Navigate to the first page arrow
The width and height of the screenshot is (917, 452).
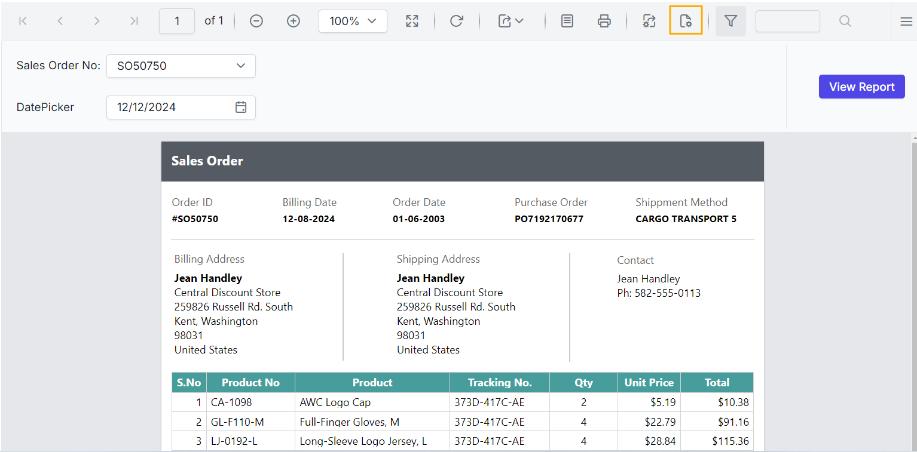(23, 20)
